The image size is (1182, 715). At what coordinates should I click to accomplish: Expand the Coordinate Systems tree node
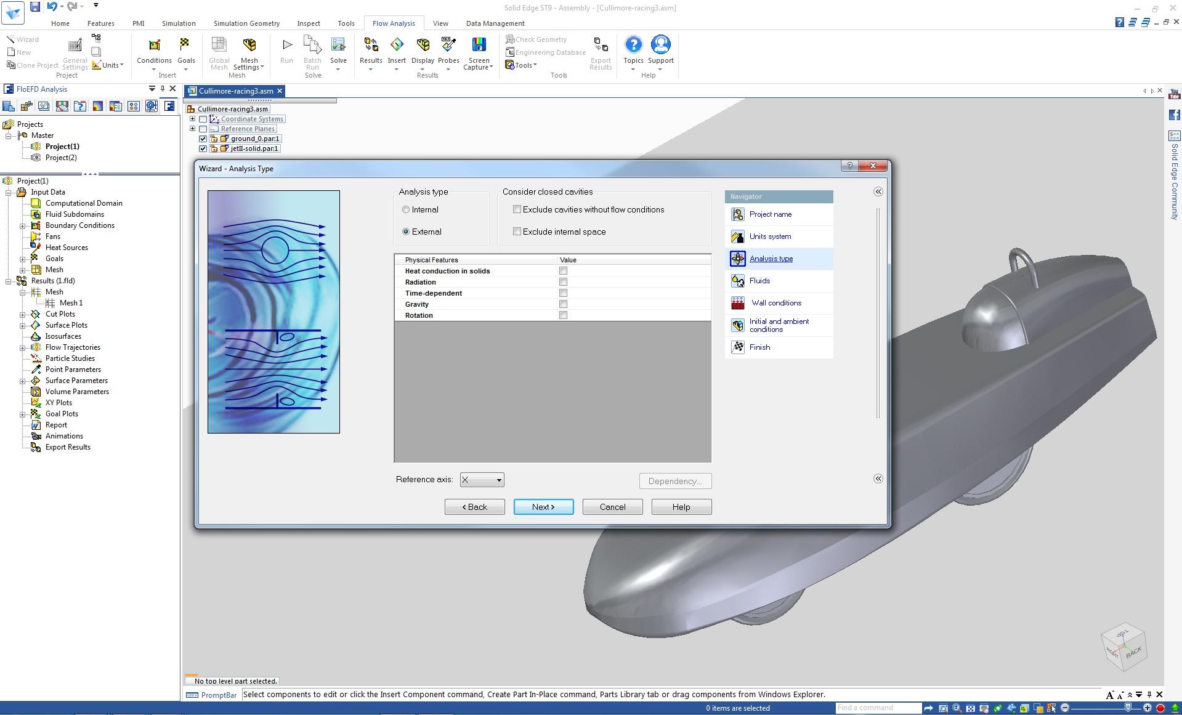[x=192, y=119]
